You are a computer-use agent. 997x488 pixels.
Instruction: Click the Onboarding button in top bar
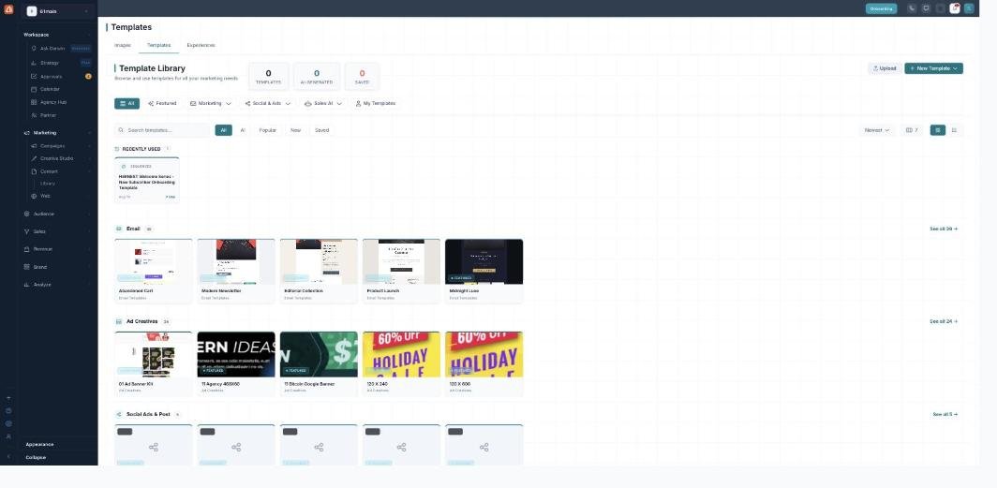(x=881, y=8)
